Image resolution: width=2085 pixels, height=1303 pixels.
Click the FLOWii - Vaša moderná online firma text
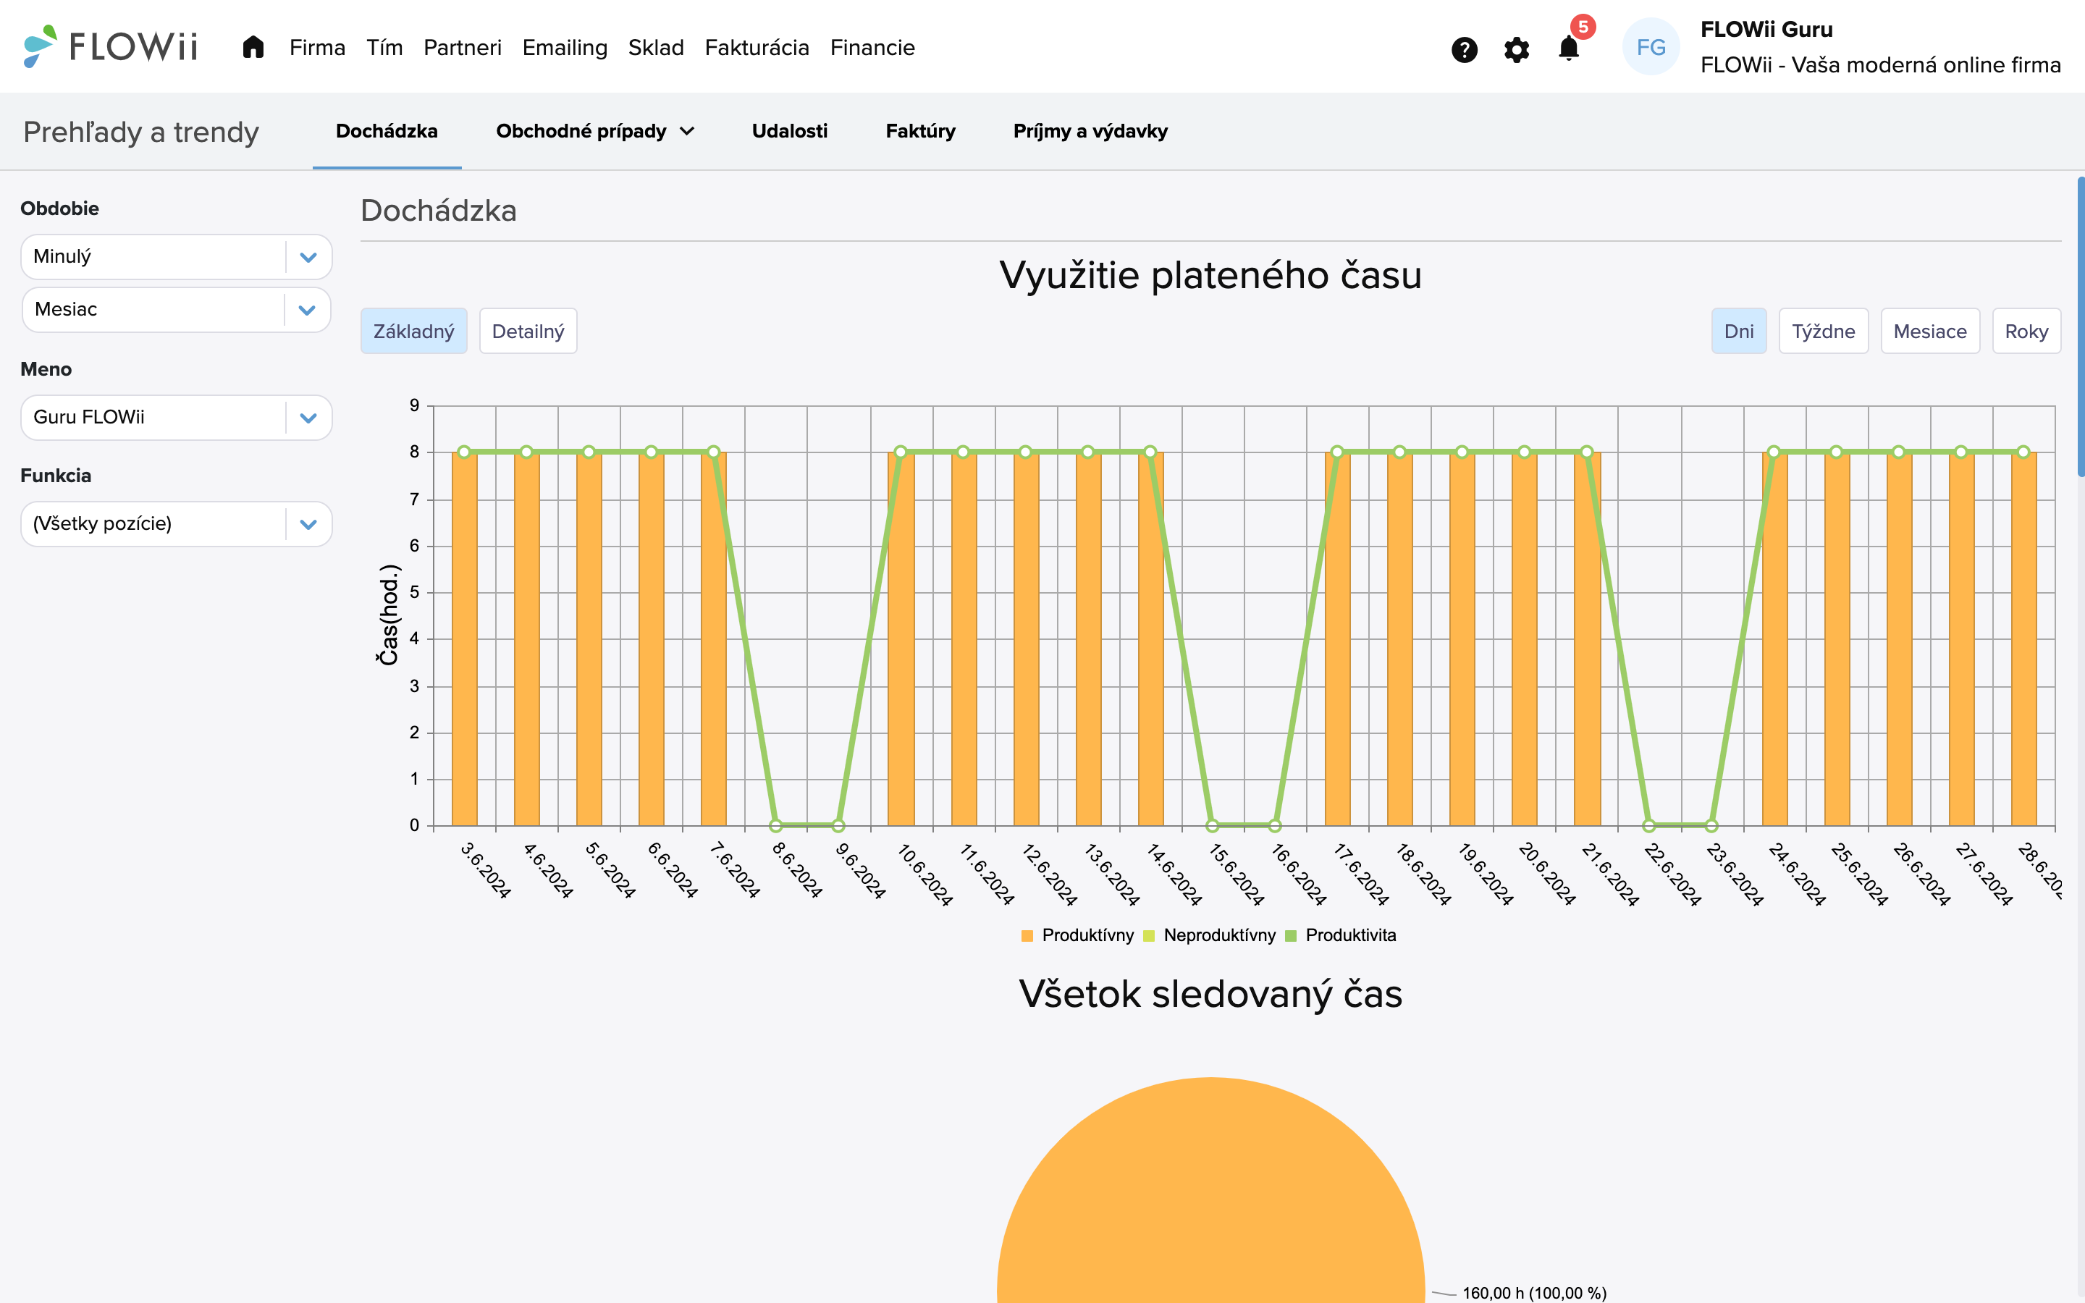coord(1880,64)
